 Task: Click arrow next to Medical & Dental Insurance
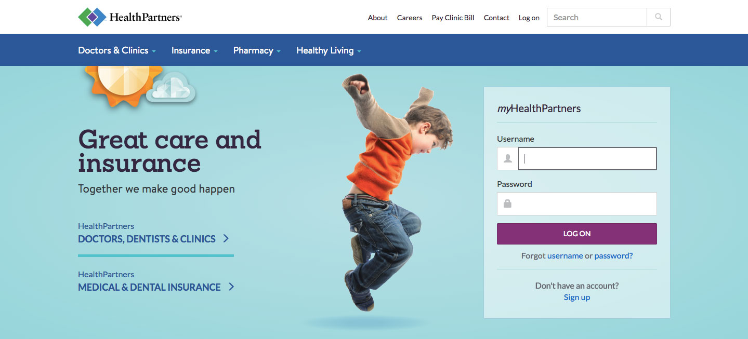231,287
